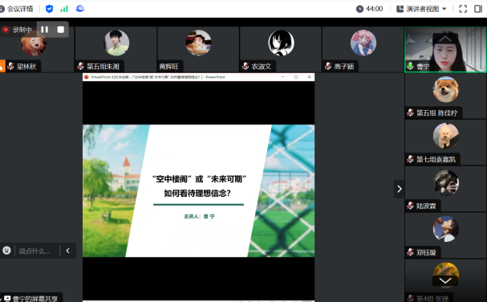Image resolution: width=487 pixels, height=302 pixels.
Task: Pause the meeting recording
Action: coord(44,30)
